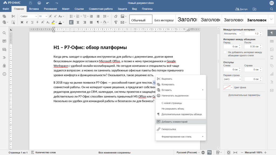This screenshot has width=276, height=155.
Task: Click the Print icon in title bar
Action: 39,3
